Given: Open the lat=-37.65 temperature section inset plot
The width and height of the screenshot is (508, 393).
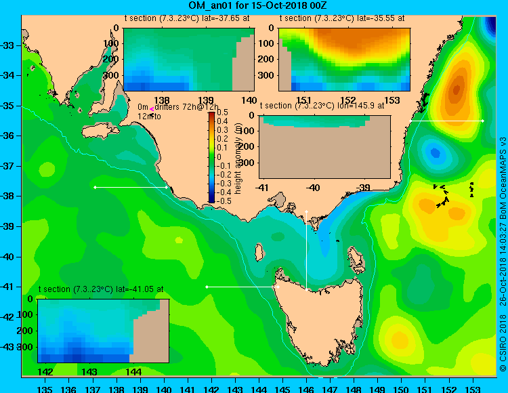Looking at the screenshot, I should 189,60.
